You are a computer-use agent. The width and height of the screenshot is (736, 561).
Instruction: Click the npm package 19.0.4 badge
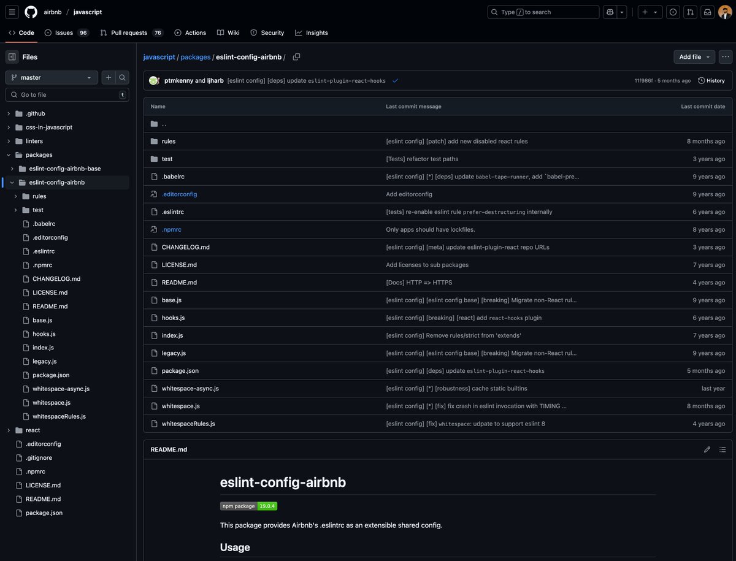(x=248, y=506)
